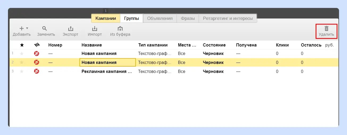This screenshot has height=135, width=347.
Task: Click the sync status column header icon
Action: 37,45
